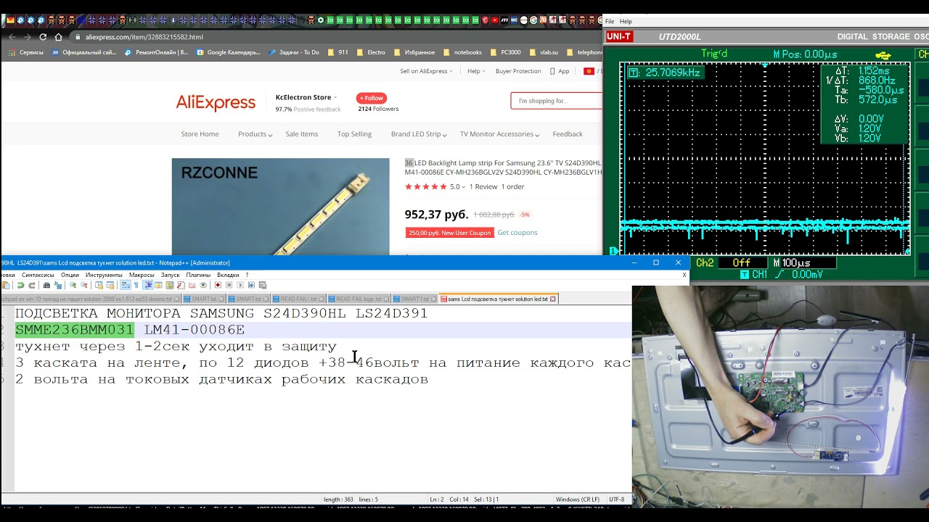Click the Replace icon in Notepad++ toolbar
The width and height of the screenshot is (929, 522).
[58, 285]
